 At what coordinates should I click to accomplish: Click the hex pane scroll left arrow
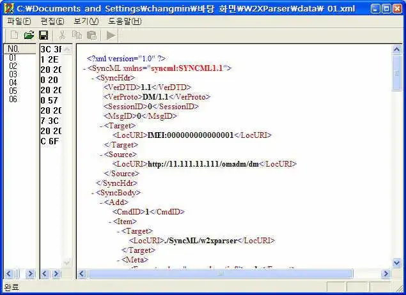point(45,273)
